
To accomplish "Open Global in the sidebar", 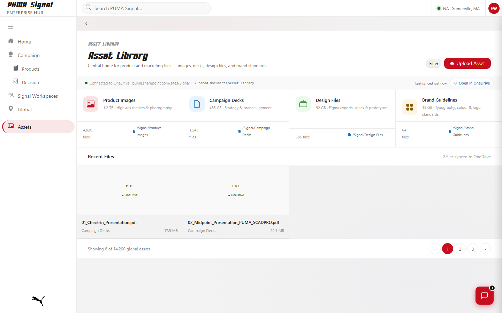I will [38, 110].
